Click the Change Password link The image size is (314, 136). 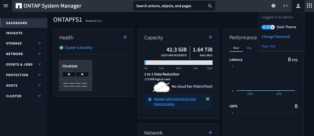click(276, 37)
